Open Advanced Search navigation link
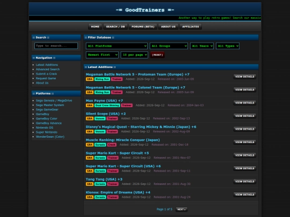 [48, 69]
